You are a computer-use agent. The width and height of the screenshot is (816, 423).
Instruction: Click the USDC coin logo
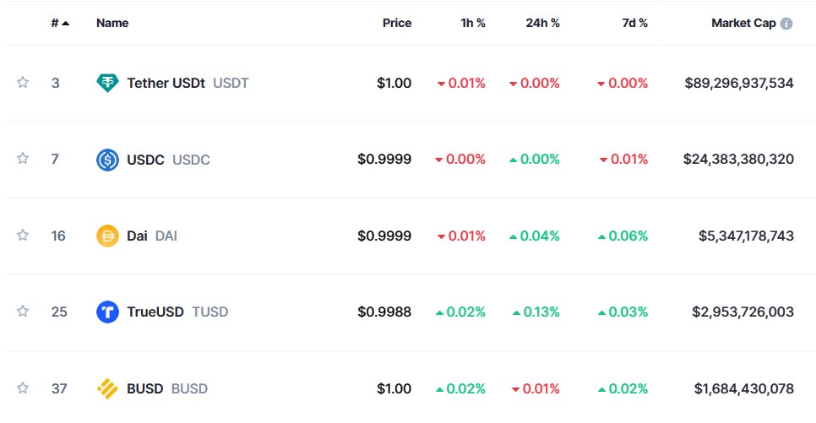pos(107,160)
